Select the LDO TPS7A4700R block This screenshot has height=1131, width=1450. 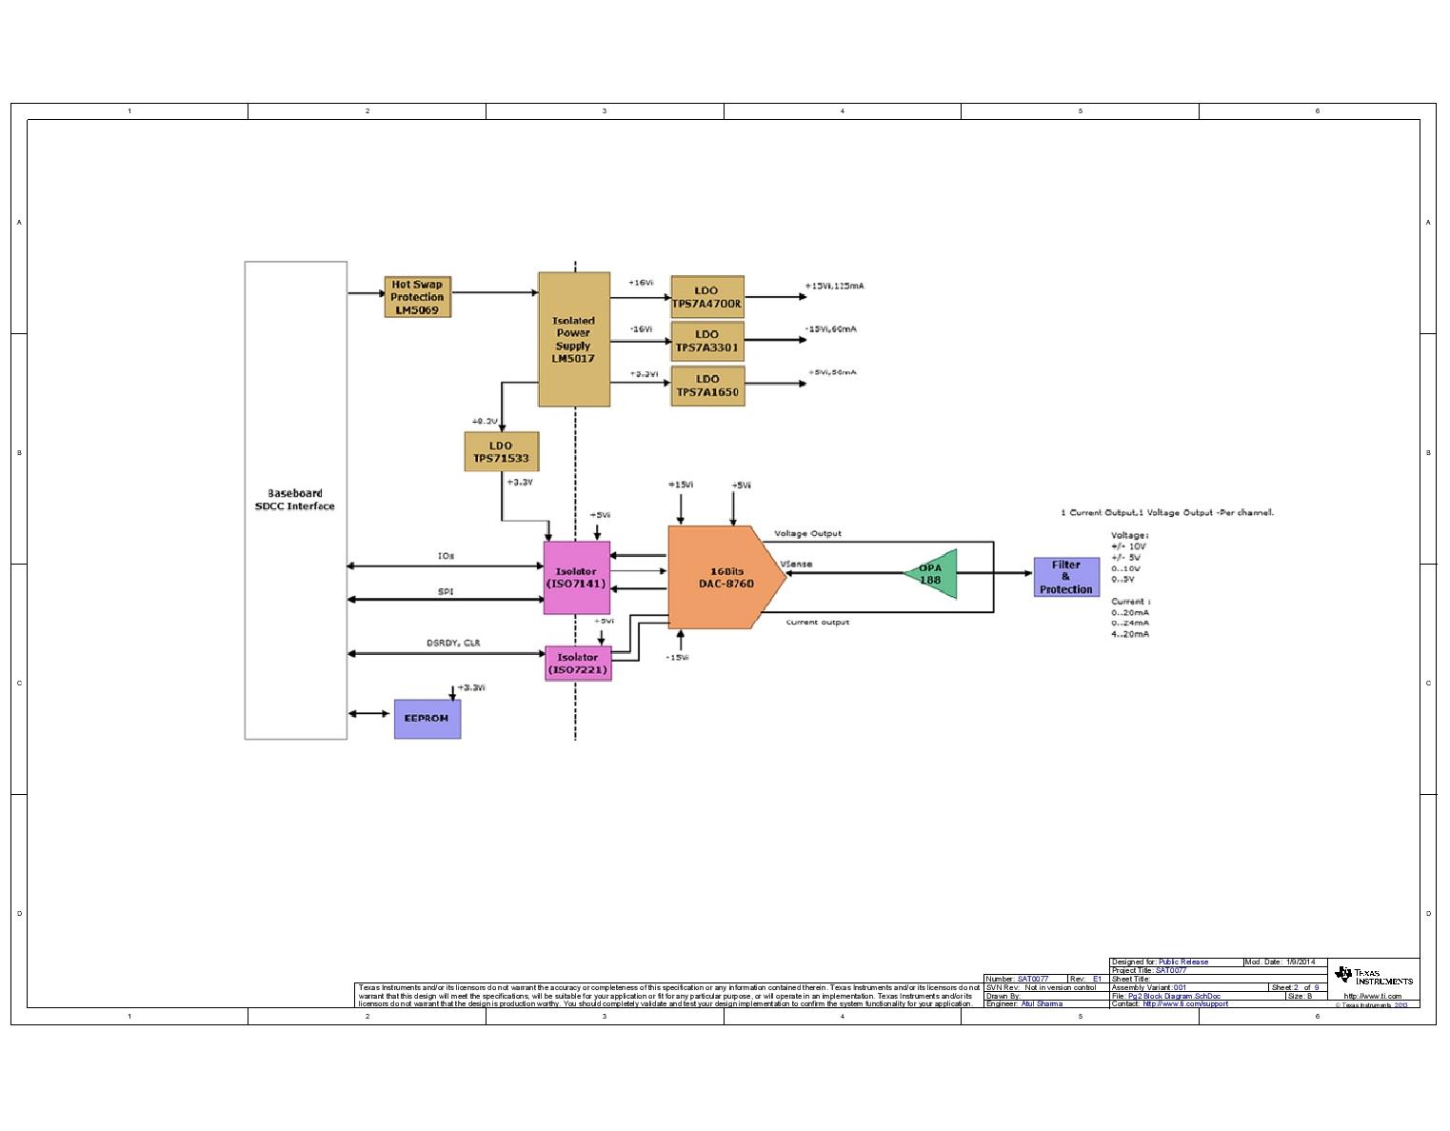[707, 297]
